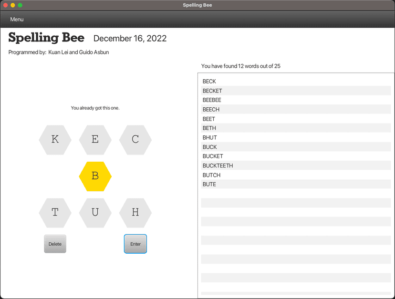This screenshot has width=395, height=299.
Task: Select the yellow center letter B hexagon
Action: (x=95, y=176)
